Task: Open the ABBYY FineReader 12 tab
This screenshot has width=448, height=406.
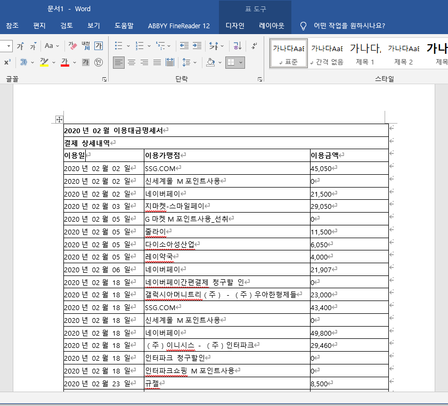Action: pos(179,26)
